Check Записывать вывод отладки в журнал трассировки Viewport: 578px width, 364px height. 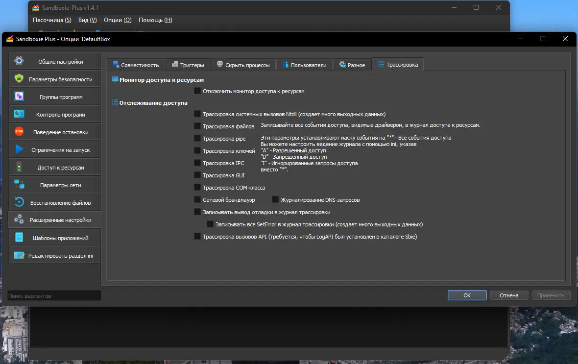197,212
